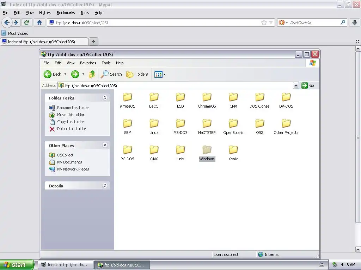Viewport: 361px width, 270px height.
Task: Go up one folder level
Action: coord(92,74)
